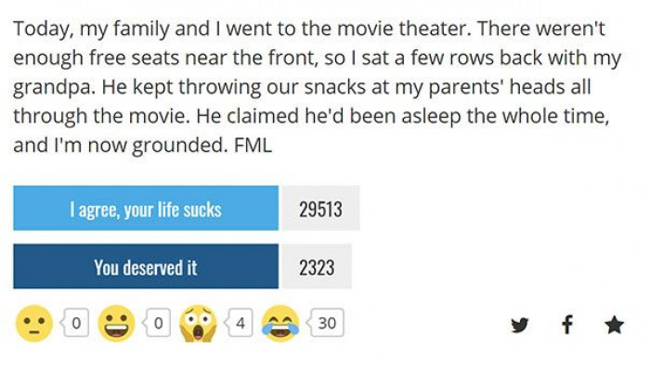Image resolution: width=650 pixels, height=371 pixels.
Task: Vote "You deserved it"
Action: pyautogui.click(x=146, y=266)
